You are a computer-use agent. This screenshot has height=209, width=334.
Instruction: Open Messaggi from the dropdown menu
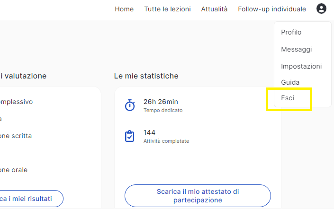tap(296, 49)
